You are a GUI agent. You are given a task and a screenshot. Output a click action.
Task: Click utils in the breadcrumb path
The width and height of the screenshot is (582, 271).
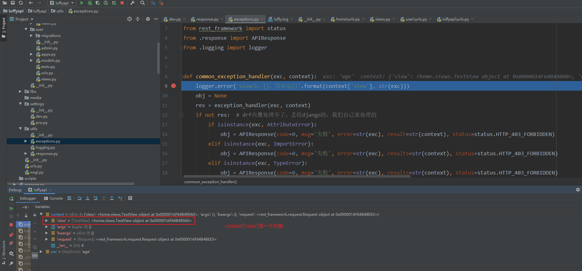[60, 11]
